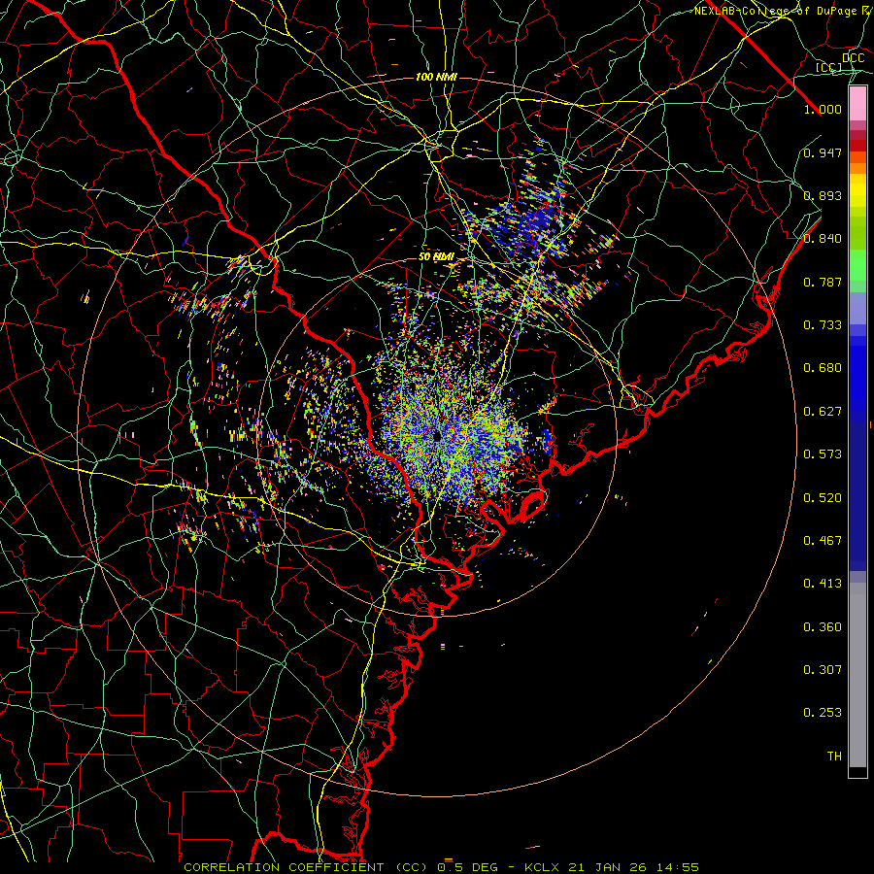Image resolution: width=874 pixels, height=874 pixels.
Task: Click the bright green color bar segment
Action: click(x=857, y=265)
